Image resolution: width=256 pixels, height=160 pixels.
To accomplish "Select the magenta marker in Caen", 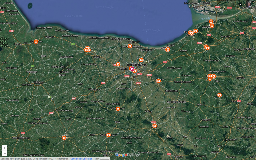I will point(132,69).
